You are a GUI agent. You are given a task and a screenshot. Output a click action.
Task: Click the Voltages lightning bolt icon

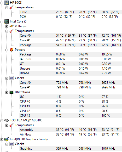click(11, 26)
